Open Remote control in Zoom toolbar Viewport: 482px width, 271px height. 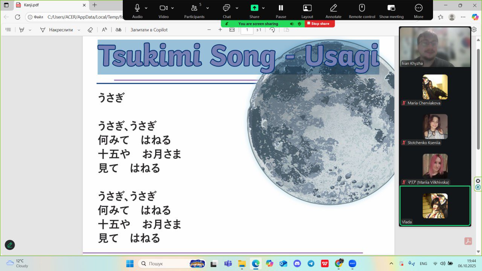pyautogui.click(x=362, y=8)
